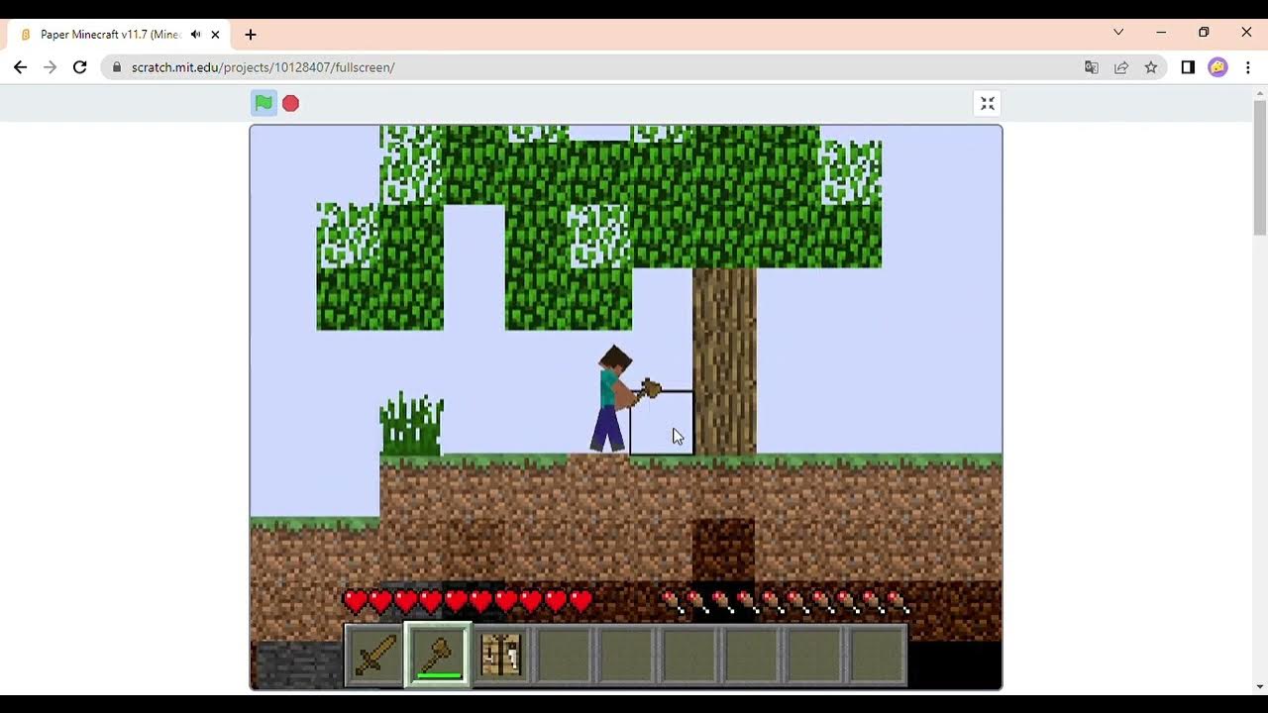Bookmark this page with the star
The image size is (1268, 713).
pyautogui.click(x=1150, y=67)
